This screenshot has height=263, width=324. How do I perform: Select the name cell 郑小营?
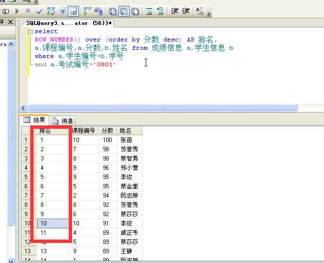point(130,168)
